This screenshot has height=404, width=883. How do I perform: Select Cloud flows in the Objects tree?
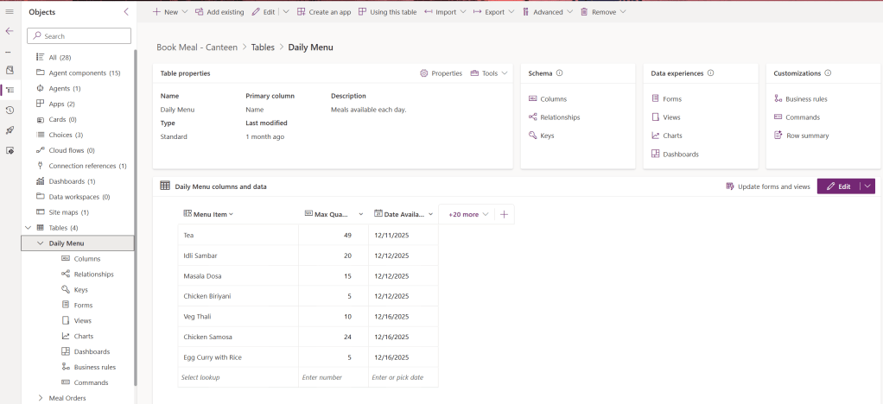click(71, 150)
